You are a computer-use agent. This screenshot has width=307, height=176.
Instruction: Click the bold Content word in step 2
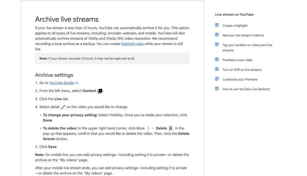(89, 91)
